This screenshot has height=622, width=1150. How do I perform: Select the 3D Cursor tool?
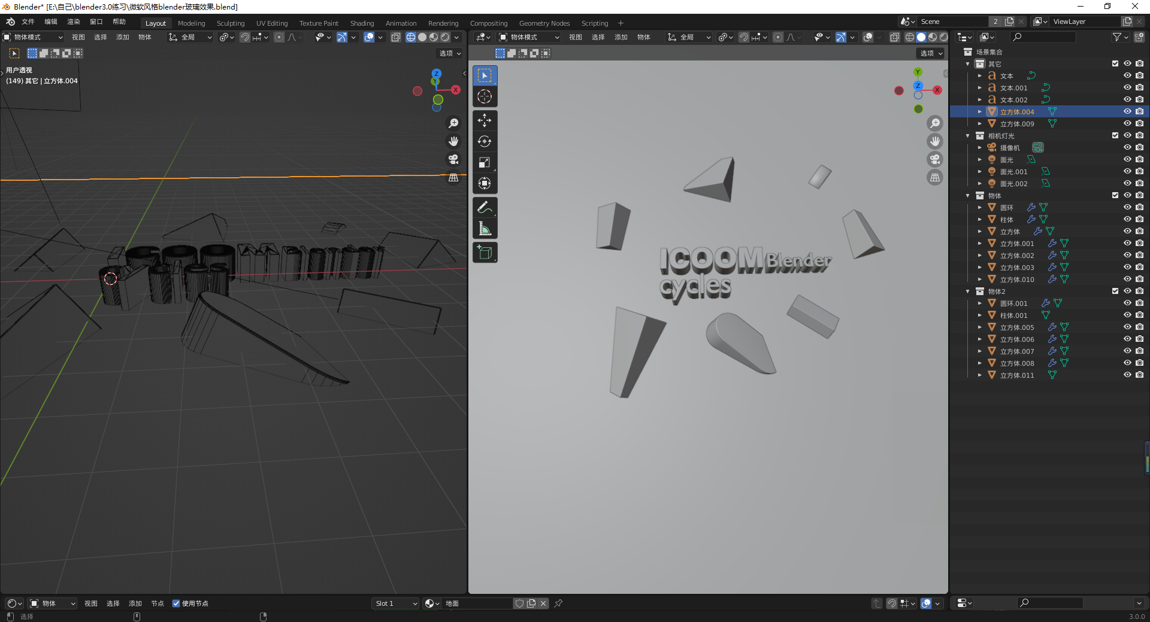pos(485,96)
